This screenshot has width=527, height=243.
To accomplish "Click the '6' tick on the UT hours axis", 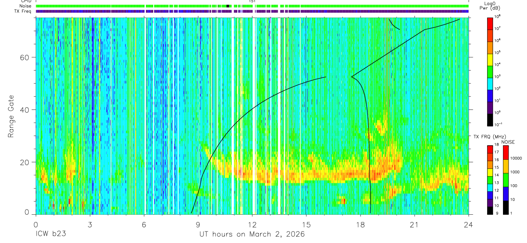I will [144, 224].
